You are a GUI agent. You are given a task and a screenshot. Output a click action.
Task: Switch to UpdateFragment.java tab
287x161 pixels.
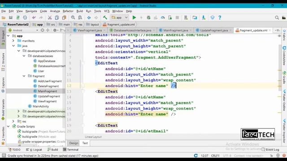pyautogui.click(x=214, y=30)
